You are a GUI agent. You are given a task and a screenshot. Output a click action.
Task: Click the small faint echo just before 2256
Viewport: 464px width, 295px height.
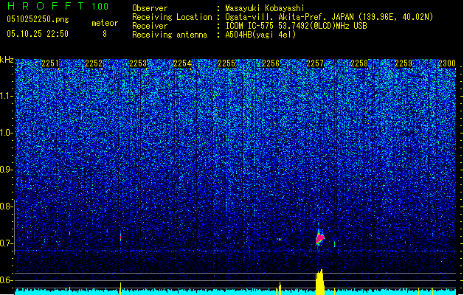[279, 239]
